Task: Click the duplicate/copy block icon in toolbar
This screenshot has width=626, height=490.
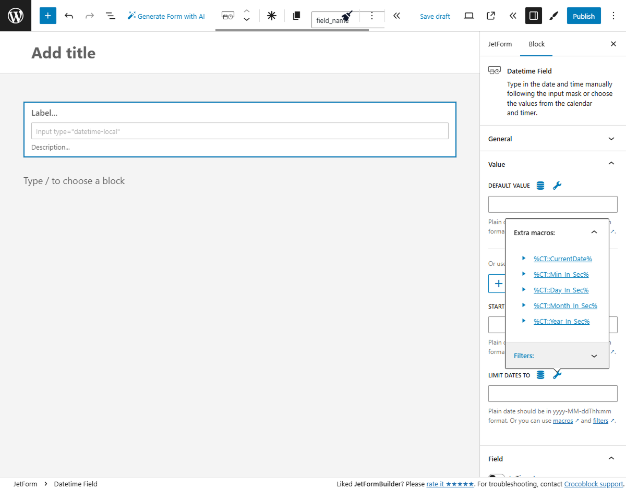Action: pyautogui.click(x=296, y=16)
